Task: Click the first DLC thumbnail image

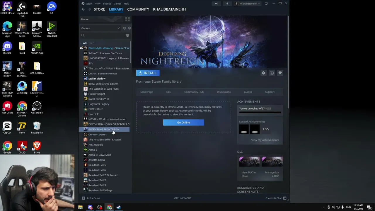Action: tap(250, 162)
